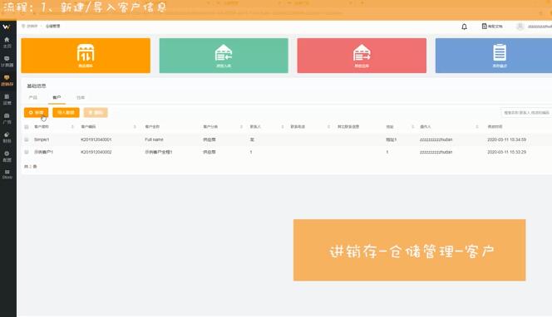This screenshot has width=552, height=317.
Task: Switch to the 产品 tab
Action: 33,98
